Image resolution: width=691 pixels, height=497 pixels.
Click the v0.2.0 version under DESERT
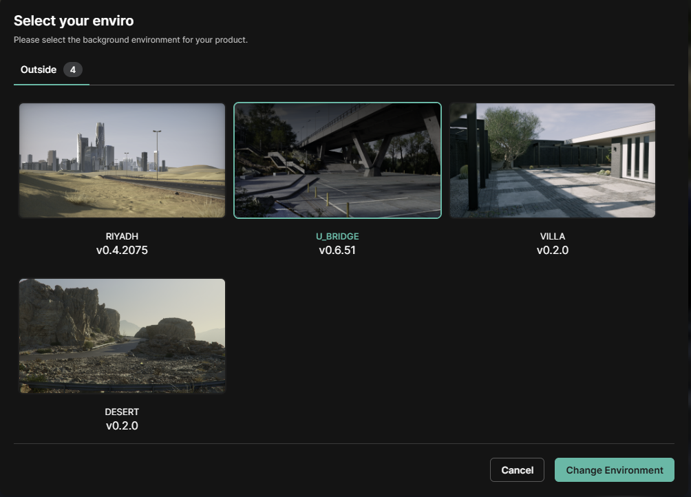(122, 425)
